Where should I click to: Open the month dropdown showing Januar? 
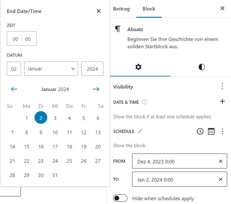pyautogui.click(x=51, y=69)
